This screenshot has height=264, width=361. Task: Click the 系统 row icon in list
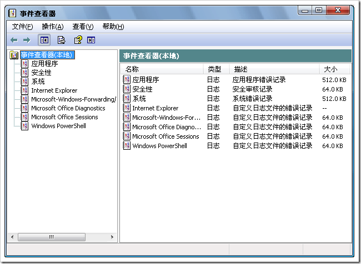127,98
